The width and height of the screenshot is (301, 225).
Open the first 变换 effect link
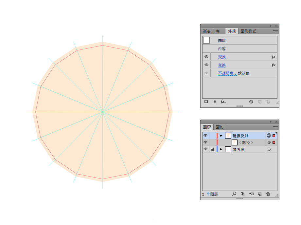(x=222, y=57)
